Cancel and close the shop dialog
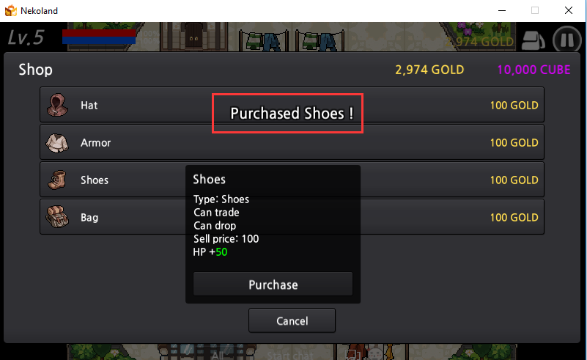 [x=292, y=320]
